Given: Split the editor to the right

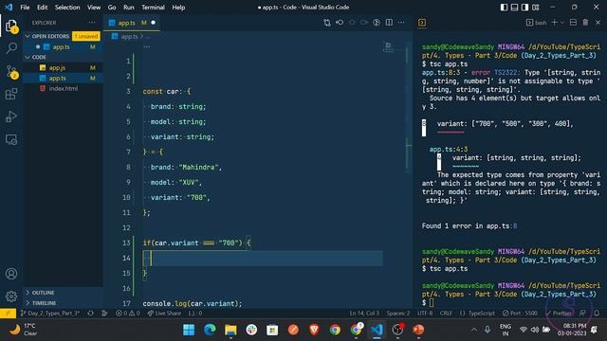Looking at the screenshot, I should point(389,23).
